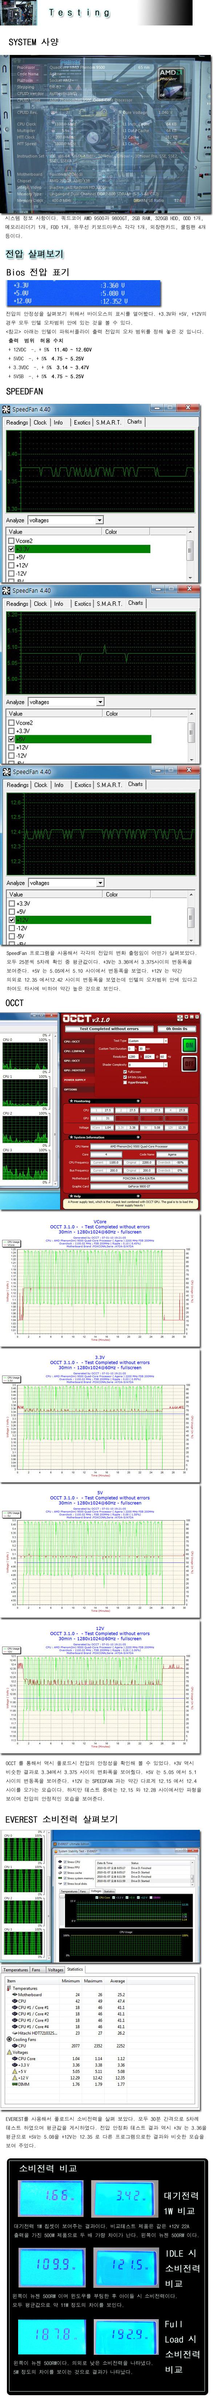The height and width of the screenshot is (2401, 218).
Task: Select Motherboard row in Everest statistics
Action: (x=70, y=1995)
